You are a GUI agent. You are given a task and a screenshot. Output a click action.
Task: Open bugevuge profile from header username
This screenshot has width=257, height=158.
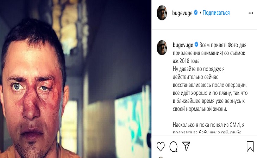click(182, 13)
